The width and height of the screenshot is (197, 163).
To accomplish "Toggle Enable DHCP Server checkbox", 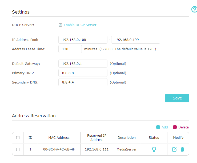I will click(60, 25).
